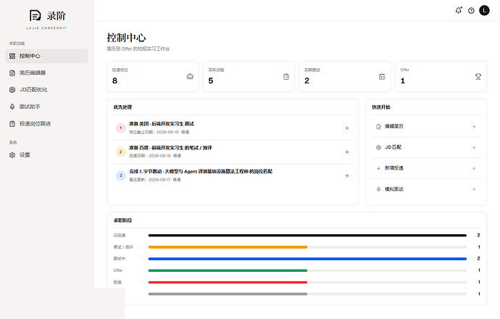Click the red priority badge numbered 1
The image size is (500, 319).
(120, 128)
